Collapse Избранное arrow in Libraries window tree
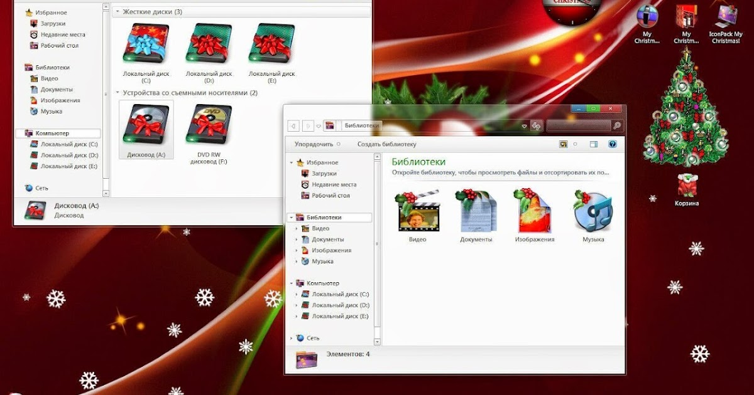The image size is (754, 395). [x=292, y=162]
